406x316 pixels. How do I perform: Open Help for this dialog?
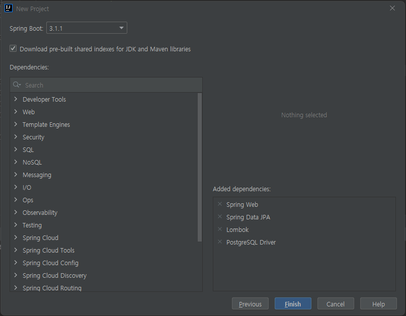378,303
